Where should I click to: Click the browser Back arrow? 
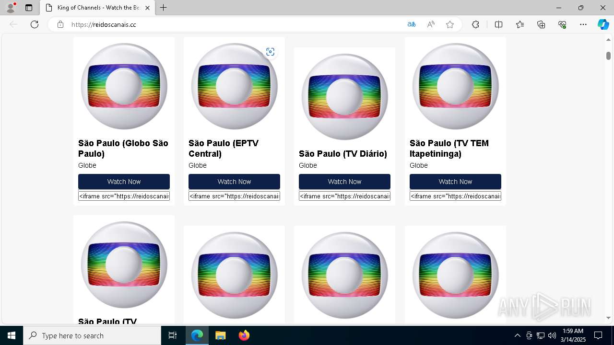pos(13,24)
